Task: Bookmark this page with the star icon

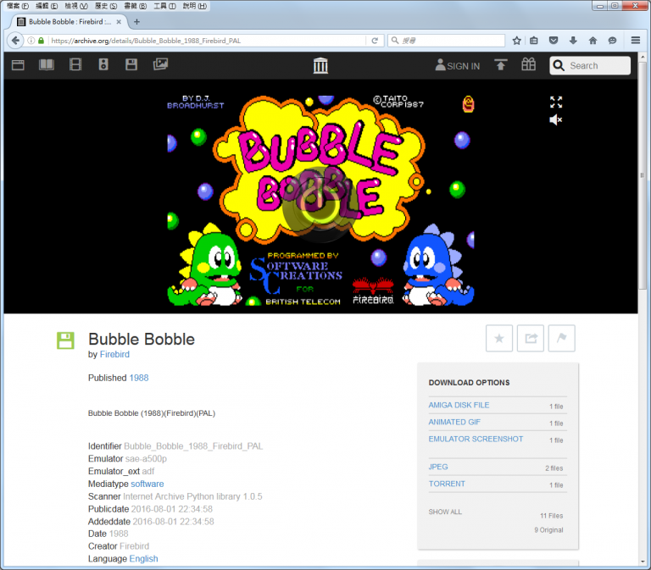Action: 516,41
